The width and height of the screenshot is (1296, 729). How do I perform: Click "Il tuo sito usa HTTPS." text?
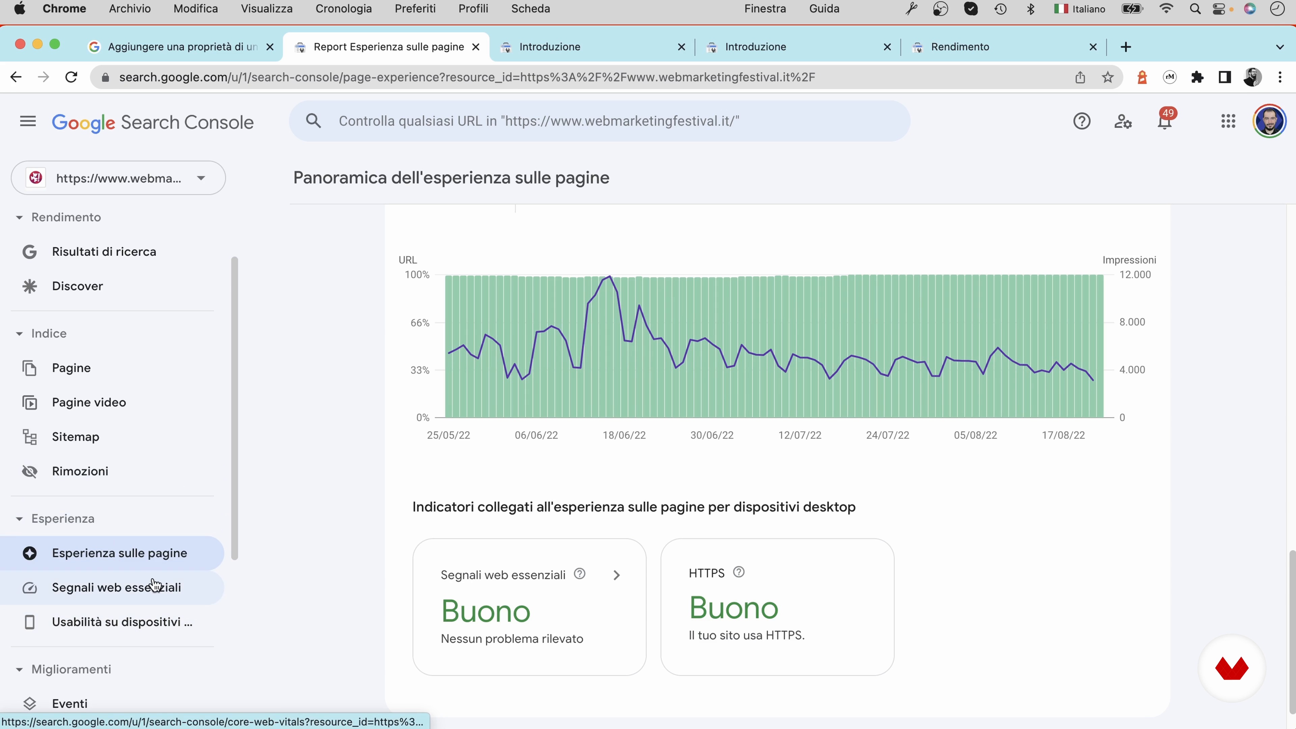point(746,635)
